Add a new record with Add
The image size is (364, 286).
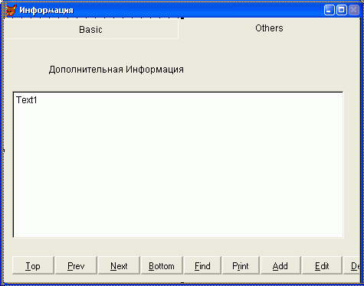[280, 265]
